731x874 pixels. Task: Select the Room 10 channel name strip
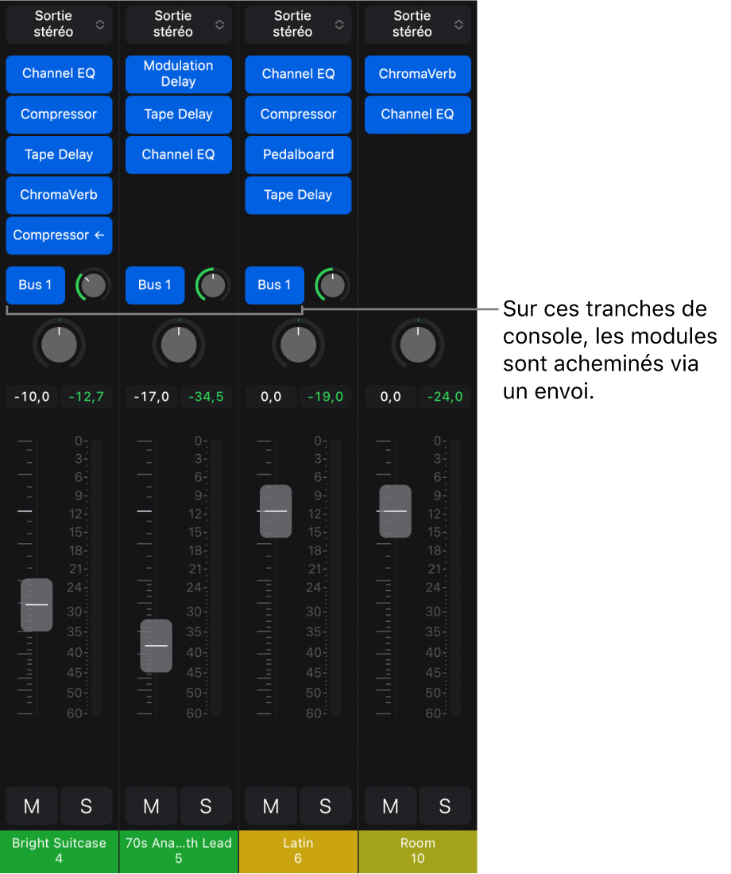coord(417,851)
